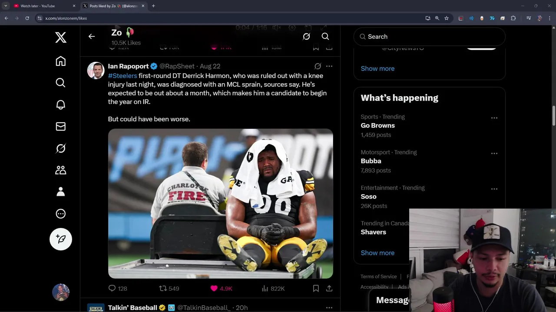Open Bubba trending topic
This screenshot has height=312, width=556.
pos(371,161)
